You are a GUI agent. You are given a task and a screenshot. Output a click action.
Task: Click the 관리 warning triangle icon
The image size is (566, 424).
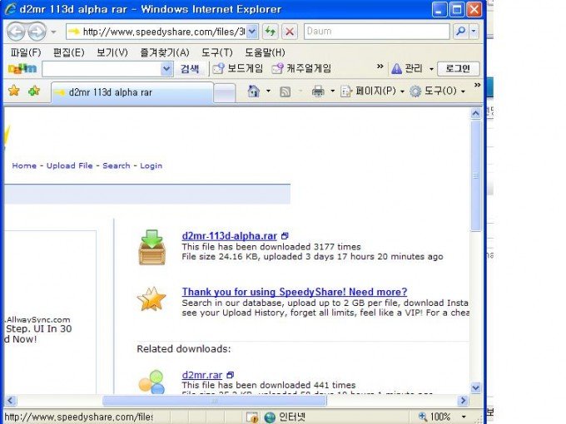[396, 68]
